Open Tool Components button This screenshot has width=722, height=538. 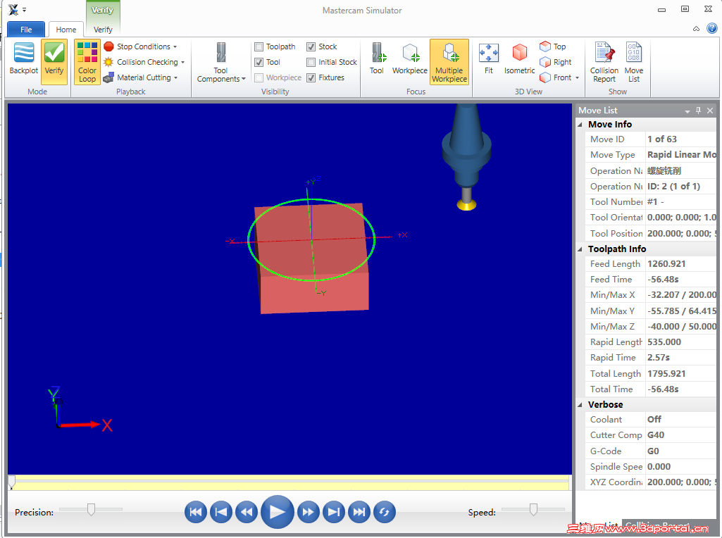pyautogui.click(x=221, y=63)
